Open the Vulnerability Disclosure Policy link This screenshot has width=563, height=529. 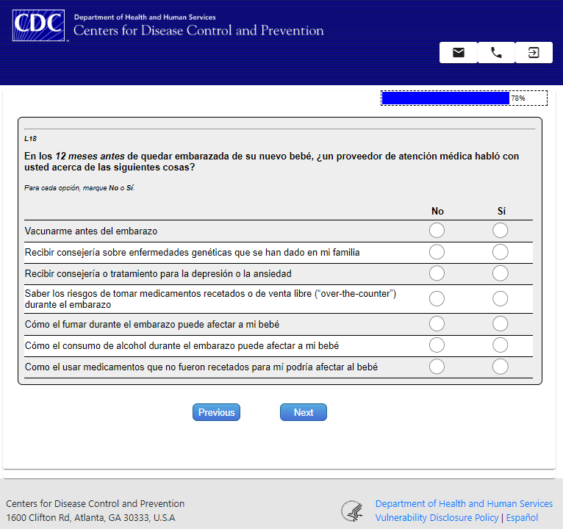point(437,518)
